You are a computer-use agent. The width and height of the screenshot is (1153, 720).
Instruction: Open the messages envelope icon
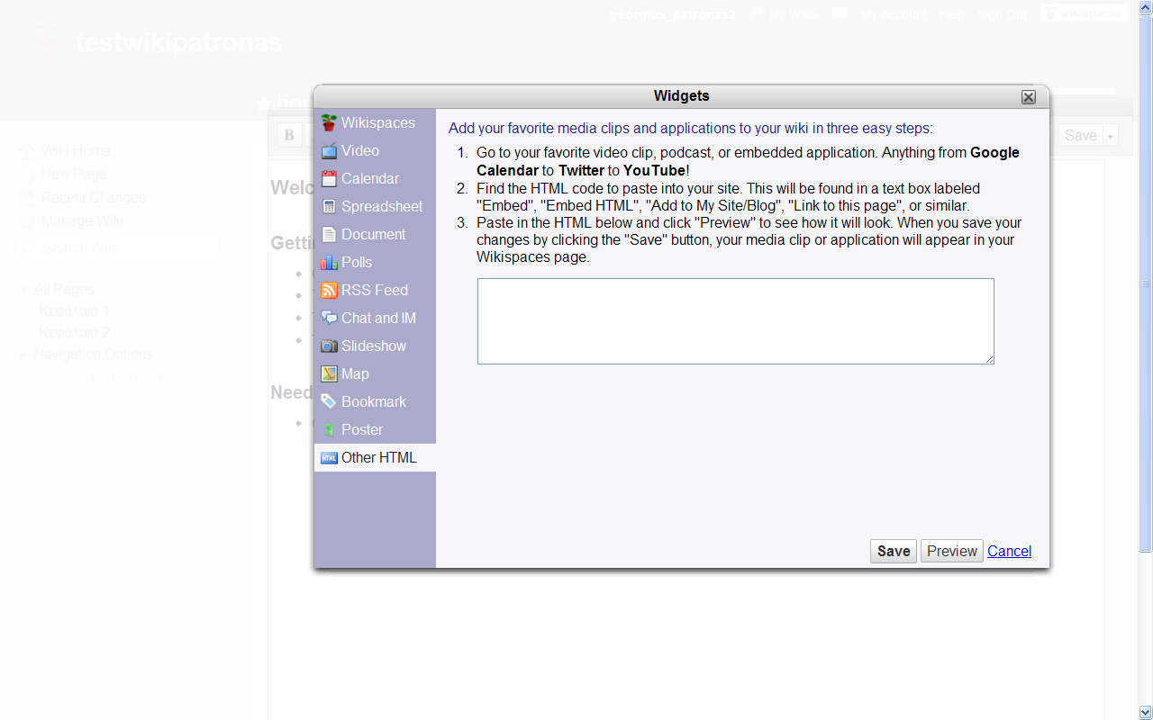(840, 13)
